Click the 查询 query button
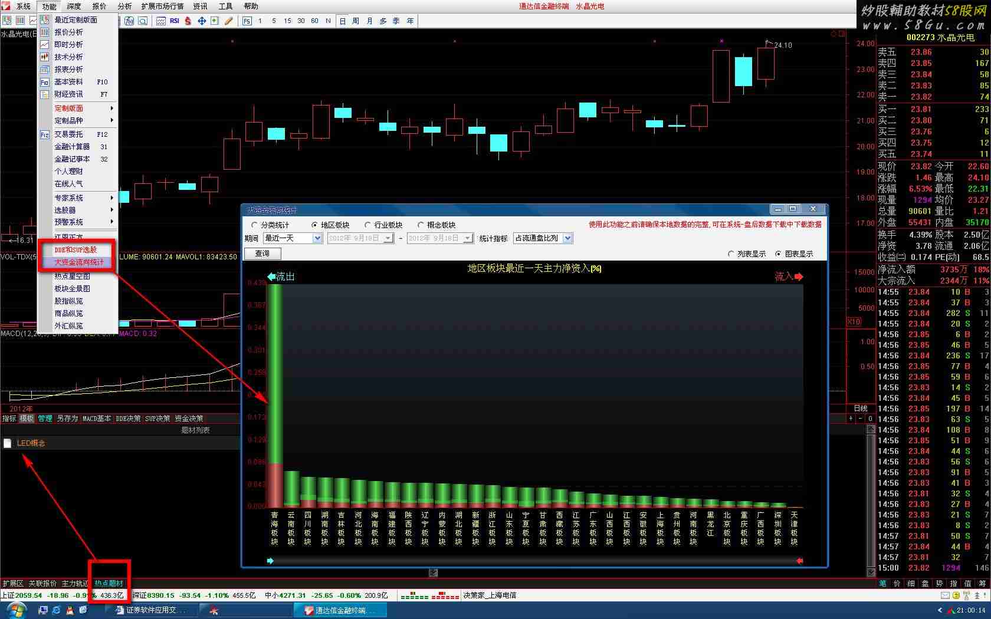The height and width of the screenshot is (619, 991). tap(262, 253)
